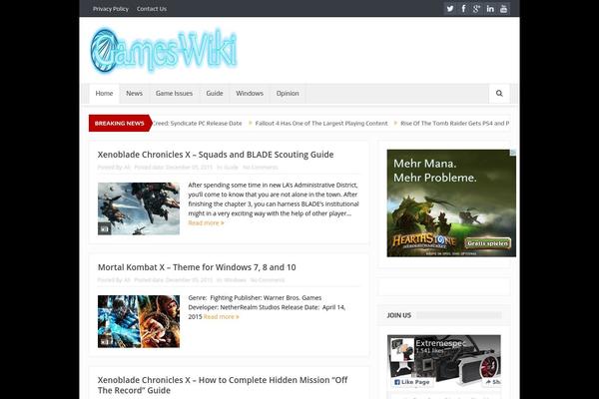This screenshot has width=599, height=399.
Task: Open the Google Plus social icon
Action: point(477,8)
